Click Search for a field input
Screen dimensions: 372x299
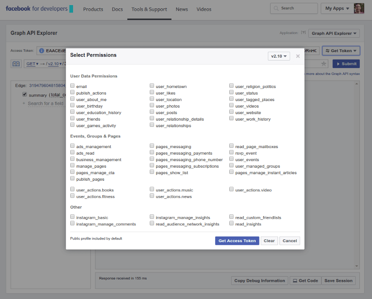46,103
